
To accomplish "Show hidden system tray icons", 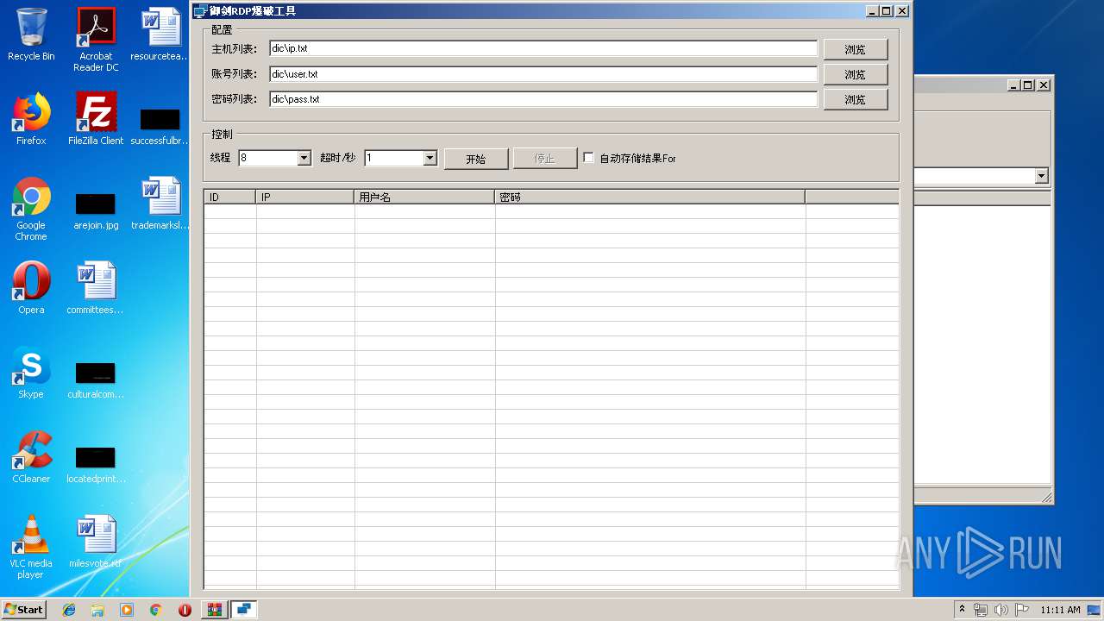I will tap(962, 610).
